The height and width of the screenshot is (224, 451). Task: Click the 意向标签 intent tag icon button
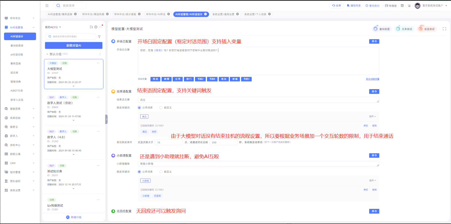tap(382, 29)
